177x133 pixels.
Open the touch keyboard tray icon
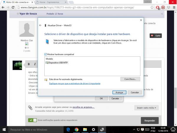pyautogui.click(x=147, y=130)
